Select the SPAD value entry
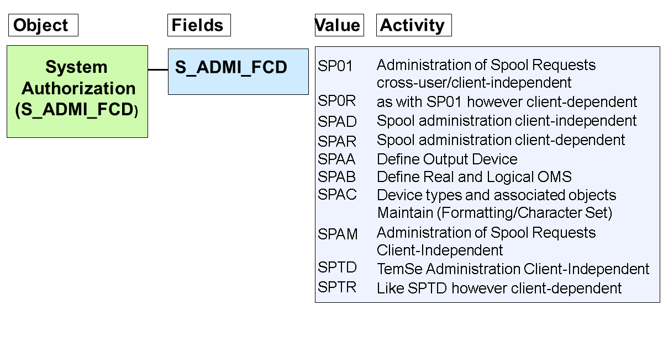663x353 pixels. (337, 121)
